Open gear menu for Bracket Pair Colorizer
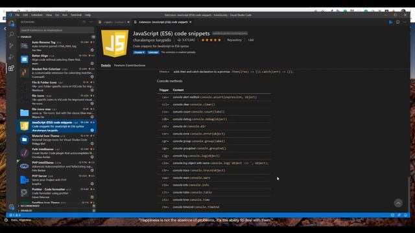The image size is (415, 233). (92, 76)
